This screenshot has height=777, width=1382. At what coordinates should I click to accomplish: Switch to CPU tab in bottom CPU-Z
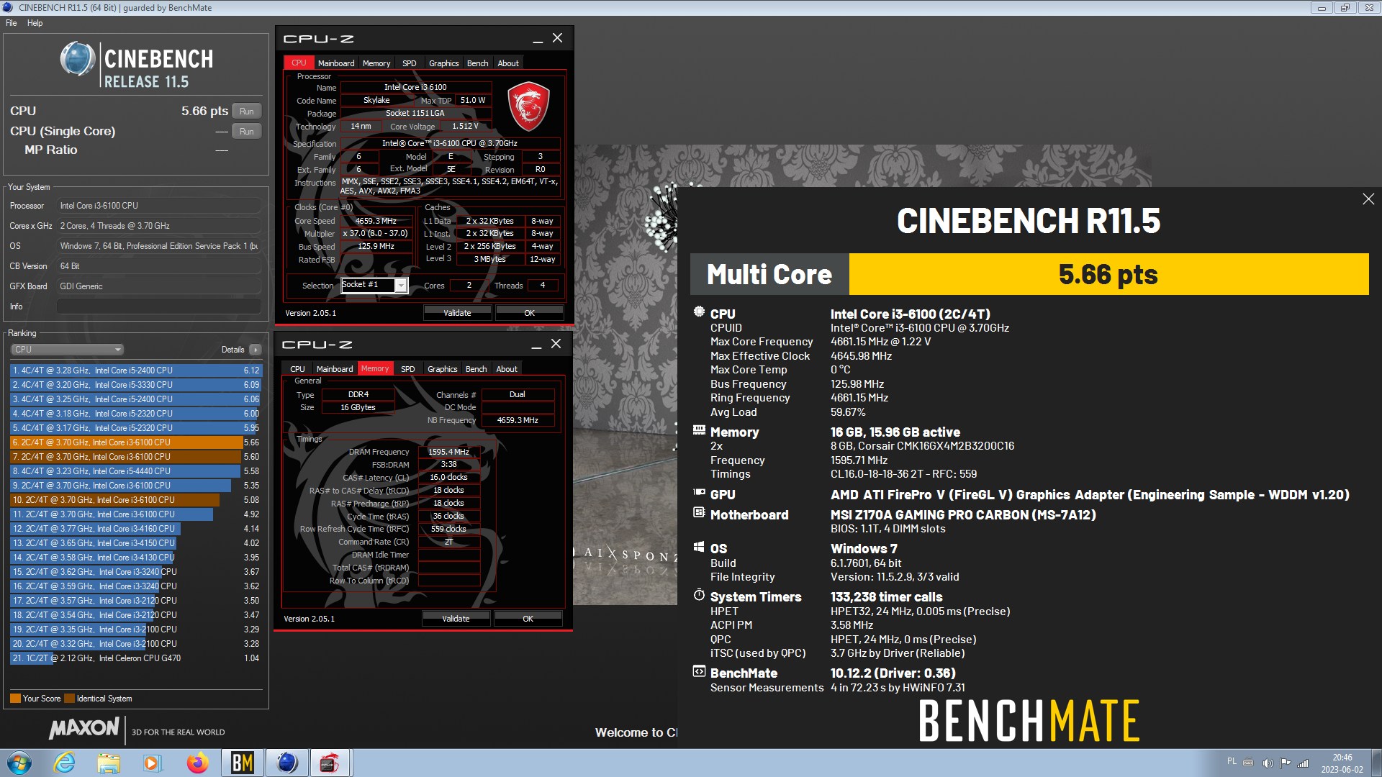point(297,369)
